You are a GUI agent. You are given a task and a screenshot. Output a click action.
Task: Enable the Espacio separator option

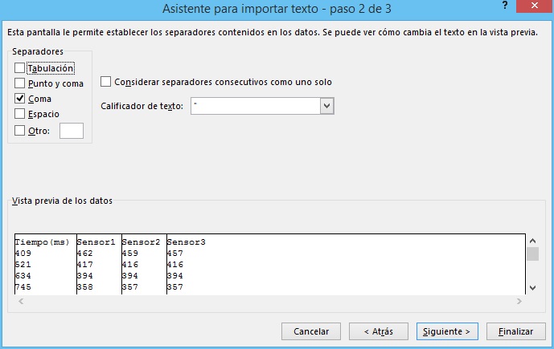click(20, 114)
